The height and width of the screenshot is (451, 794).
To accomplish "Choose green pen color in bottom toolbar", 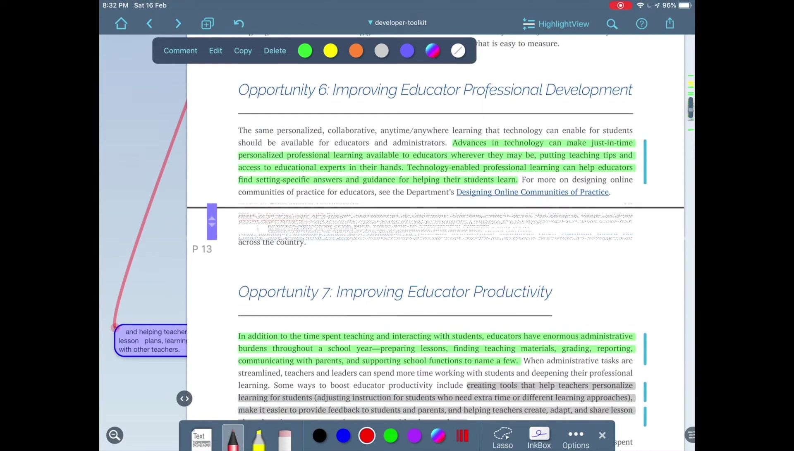I will (390, 435).
